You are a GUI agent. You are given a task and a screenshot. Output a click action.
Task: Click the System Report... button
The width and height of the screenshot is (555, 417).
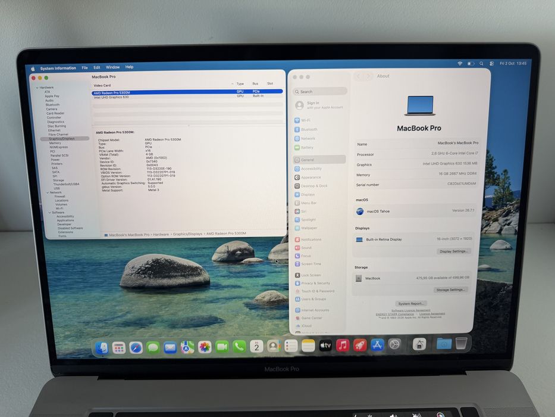coord(410,304)
